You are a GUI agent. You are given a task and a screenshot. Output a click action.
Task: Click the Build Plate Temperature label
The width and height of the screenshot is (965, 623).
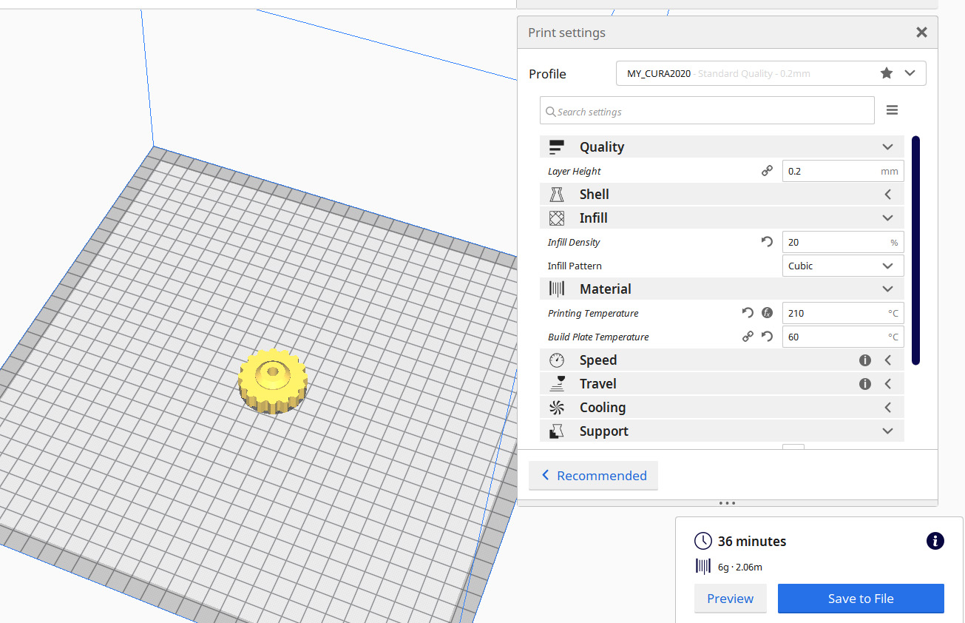[598, 337]
